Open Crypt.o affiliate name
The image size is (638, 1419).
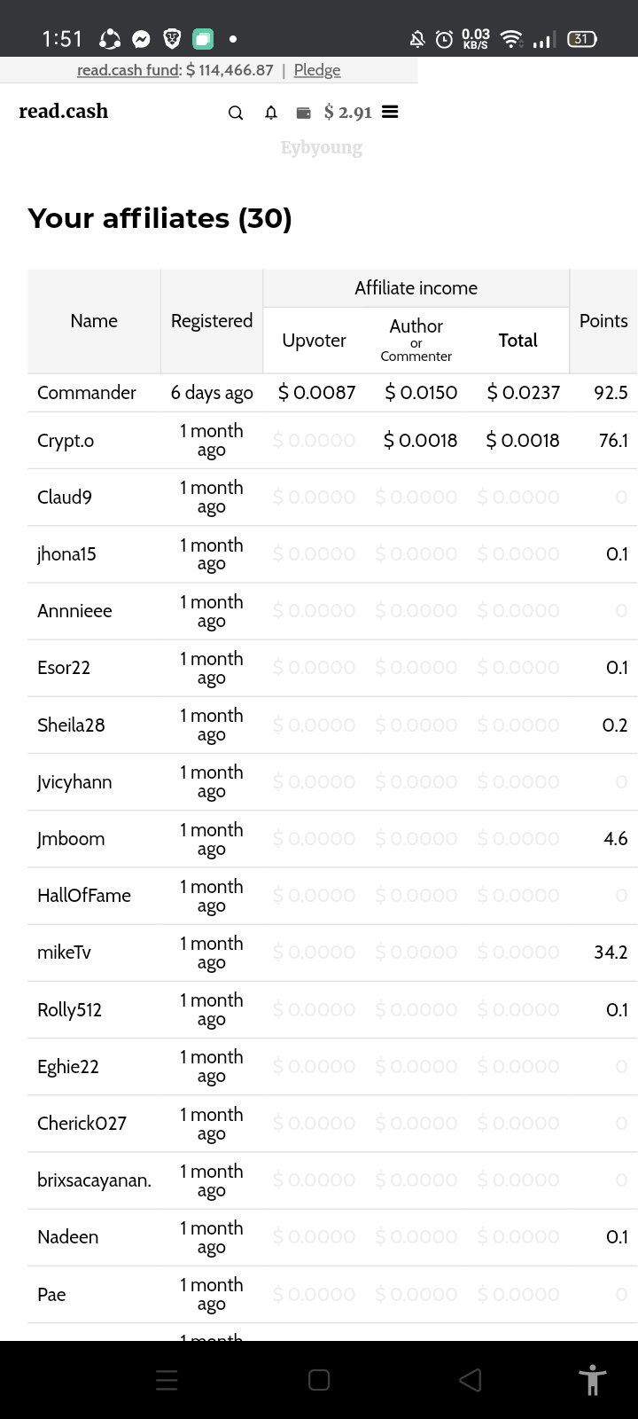[x=66, y=441]
